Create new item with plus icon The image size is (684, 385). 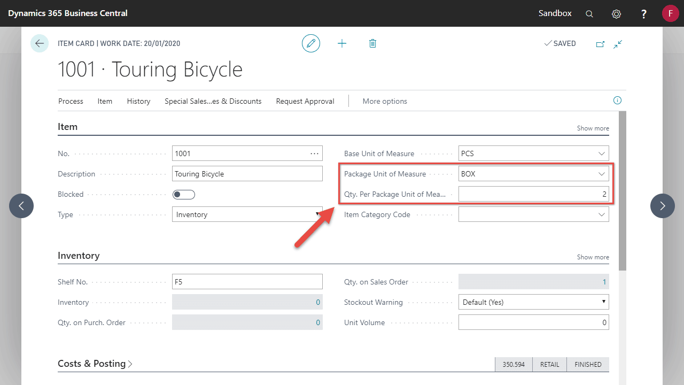pos(342,43)
